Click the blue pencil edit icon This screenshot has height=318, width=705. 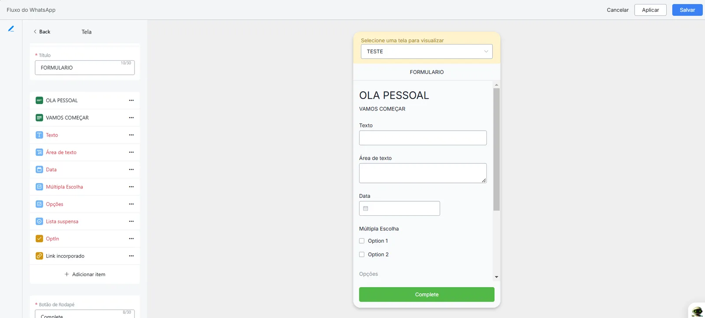click(x=11, y=29)
